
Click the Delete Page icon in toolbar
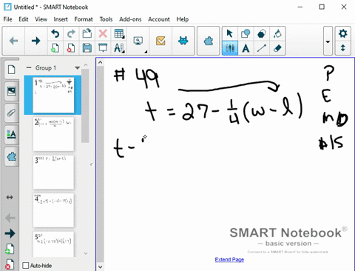71,48
